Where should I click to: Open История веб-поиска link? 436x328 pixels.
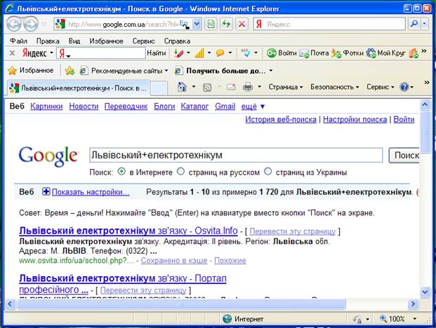[x=281, y=119]
